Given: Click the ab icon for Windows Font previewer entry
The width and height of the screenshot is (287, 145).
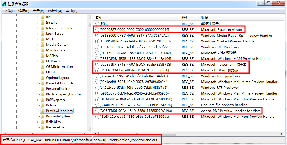Looking at the screenshot, I should (x=97, y=76).
